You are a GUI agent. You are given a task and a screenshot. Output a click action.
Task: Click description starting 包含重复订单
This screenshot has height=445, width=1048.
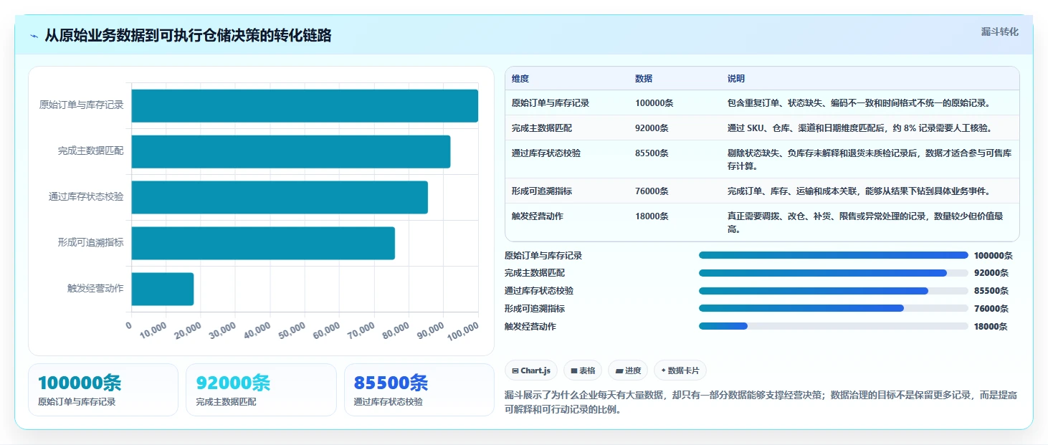click(859, 103)
